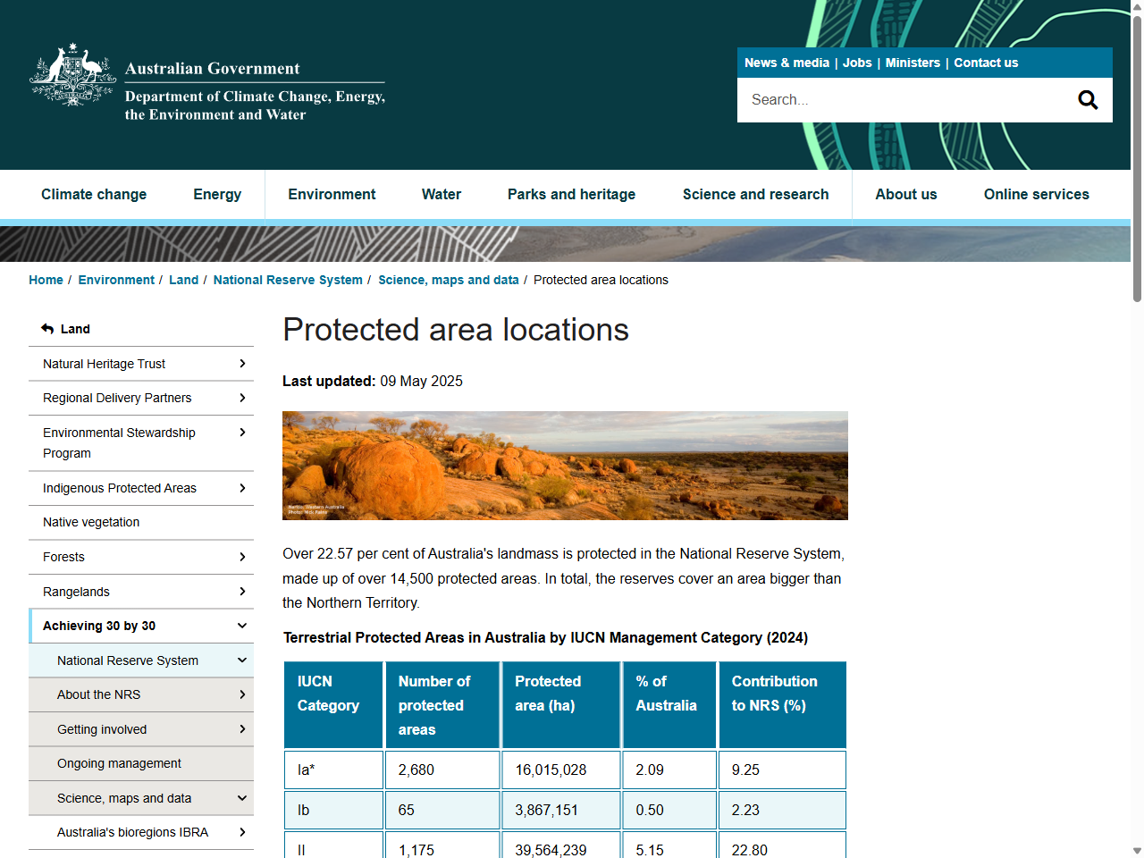Viewport: 1144px width, 858px height.
Task: Open the Parks and heritage menu
Action: [571, 194]
